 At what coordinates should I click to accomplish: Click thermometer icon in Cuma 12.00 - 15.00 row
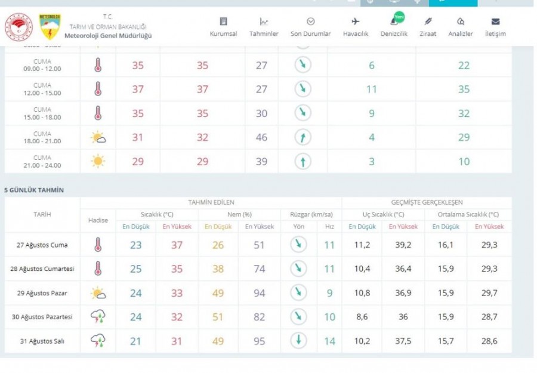tap(98, 90)
